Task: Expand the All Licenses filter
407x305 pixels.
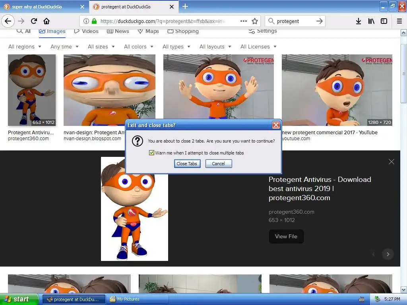Action: [x=258, y=47]
